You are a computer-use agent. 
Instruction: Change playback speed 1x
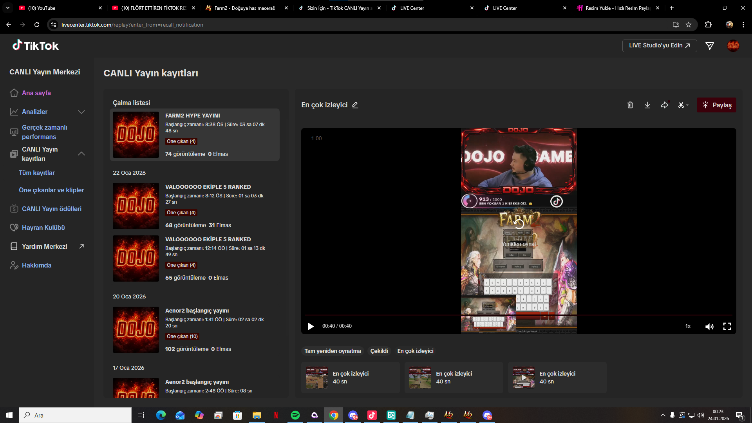point(688,326)
